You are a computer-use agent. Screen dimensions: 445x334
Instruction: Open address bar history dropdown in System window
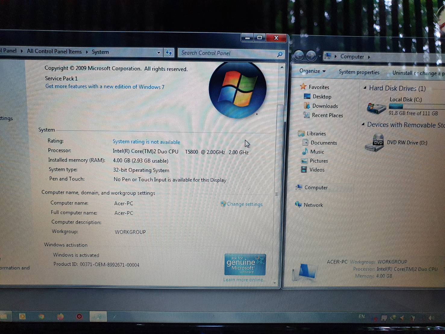pyautogui.click(x=158, y=52)
